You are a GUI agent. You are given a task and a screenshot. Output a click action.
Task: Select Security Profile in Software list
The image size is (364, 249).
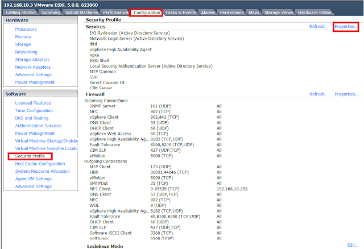[30, 156]
